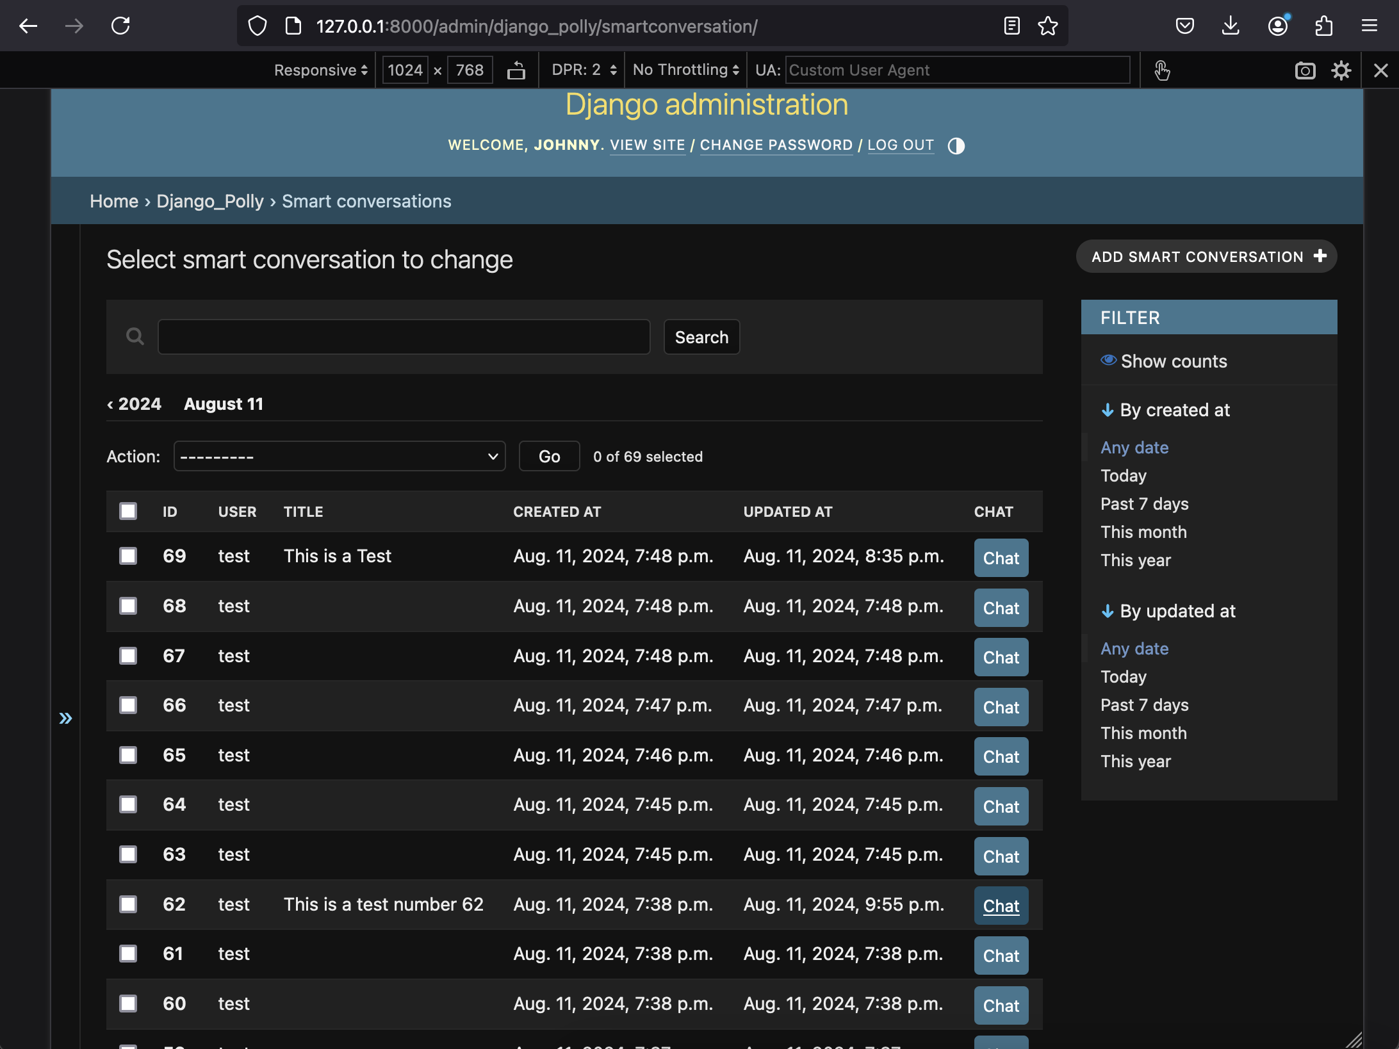Select the Django_Polly breadcrumb menu item

coord(210,200)
